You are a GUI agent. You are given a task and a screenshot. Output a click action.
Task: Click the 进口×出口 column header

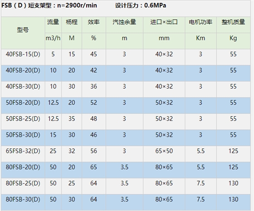pyautogui.click(x=164, y=22)
